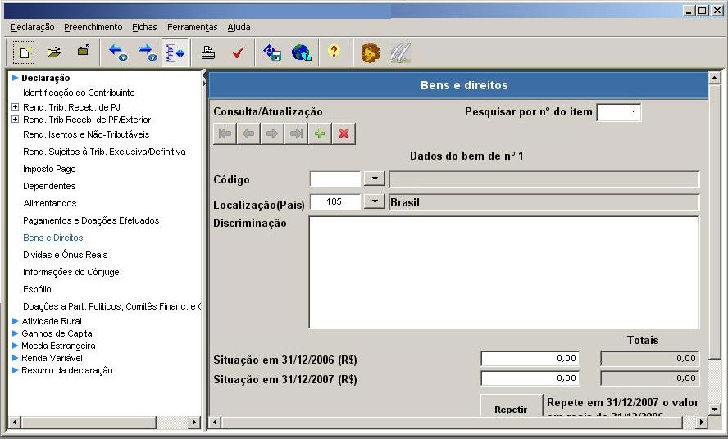Click the form's vertical scrollbar down arrow

[x=714, y=409]
